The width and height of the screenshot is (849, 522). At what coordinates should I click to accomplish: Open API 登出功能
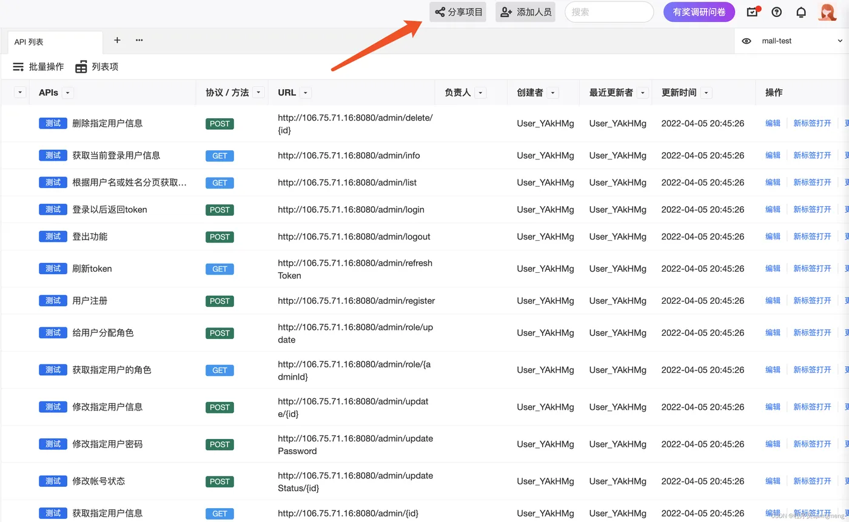click(x=90, y=236)
